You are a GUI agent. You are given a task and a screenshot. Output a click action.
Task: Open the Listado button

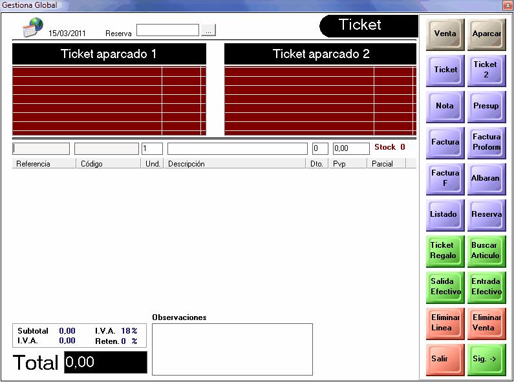pos(445,215)
